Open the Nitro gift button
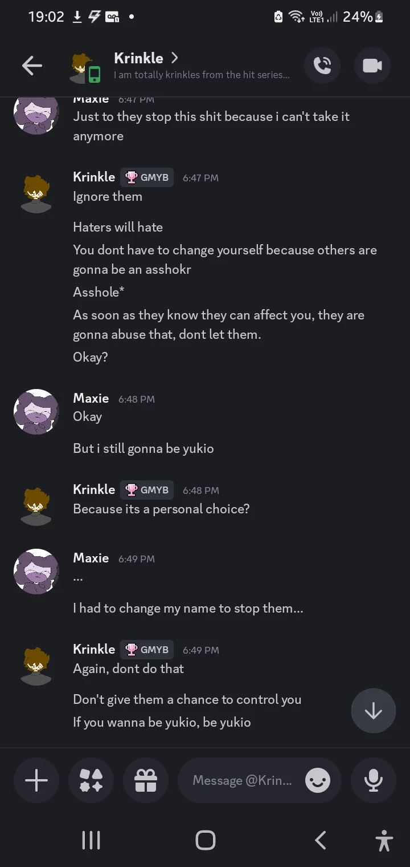 pos(146,780)
